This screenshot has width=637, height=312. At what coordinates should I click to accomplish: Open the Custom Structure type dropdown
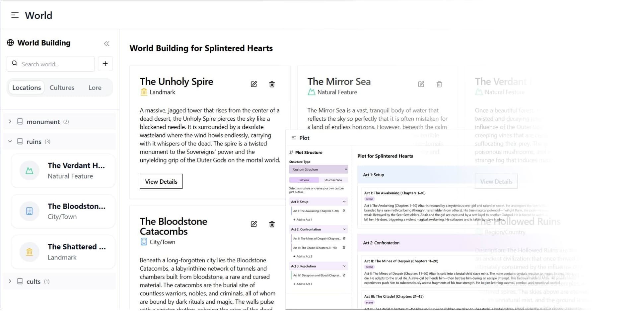point(318,169)
